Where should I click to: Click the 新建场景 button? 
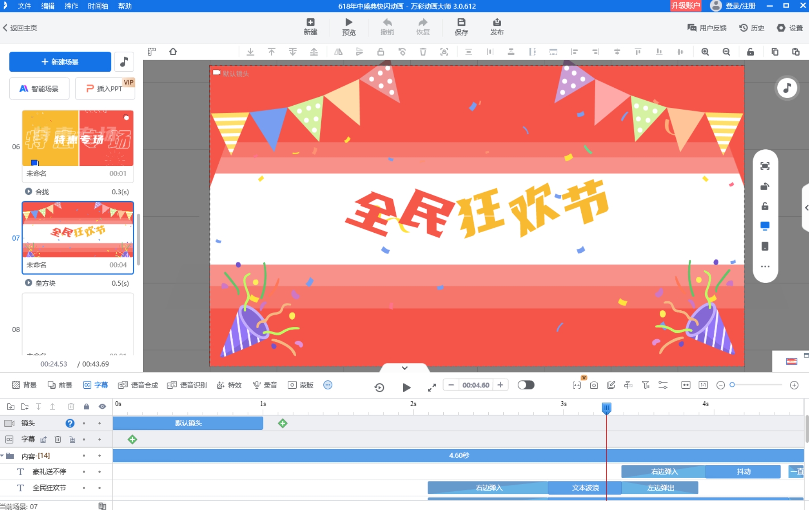(60, 62)
